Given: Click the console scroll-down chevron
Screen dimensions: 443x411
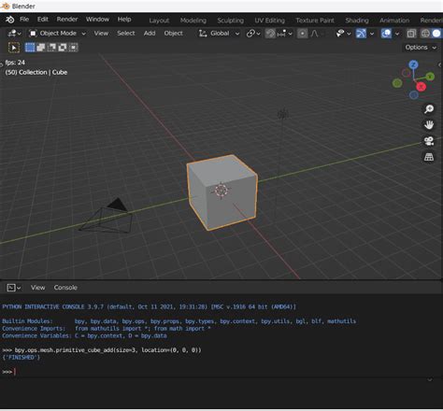Looking at the screenshot, I should [430, 380].
